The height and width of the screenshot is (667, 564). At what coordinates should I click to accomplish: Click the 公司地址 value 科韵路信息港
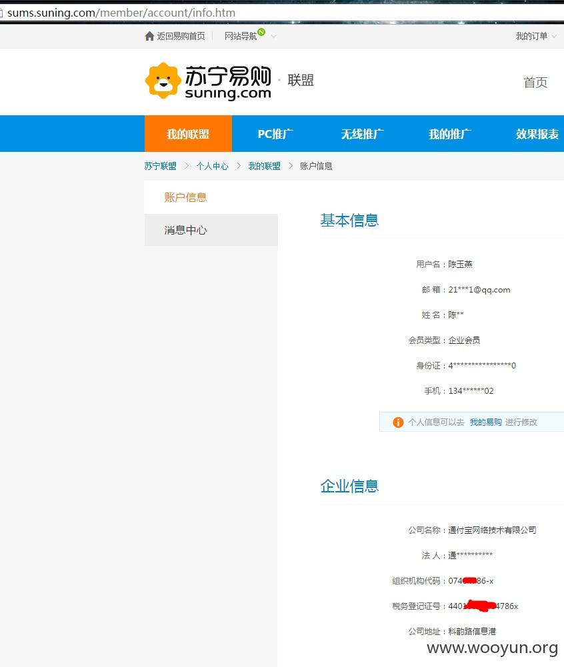pyautogui.click(x=472, y=631)
